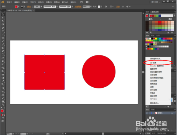Open the stroke weight dropdown

[41, 7]
